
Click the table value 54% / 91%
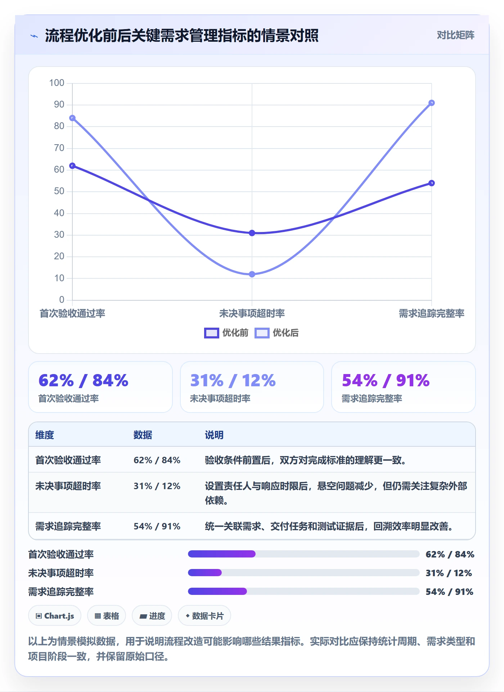[157, 526]
